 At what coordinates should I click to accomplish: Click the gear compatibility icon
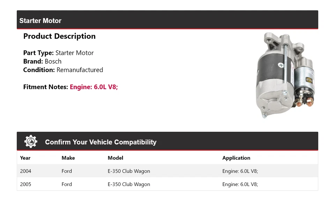click(31, 142)
